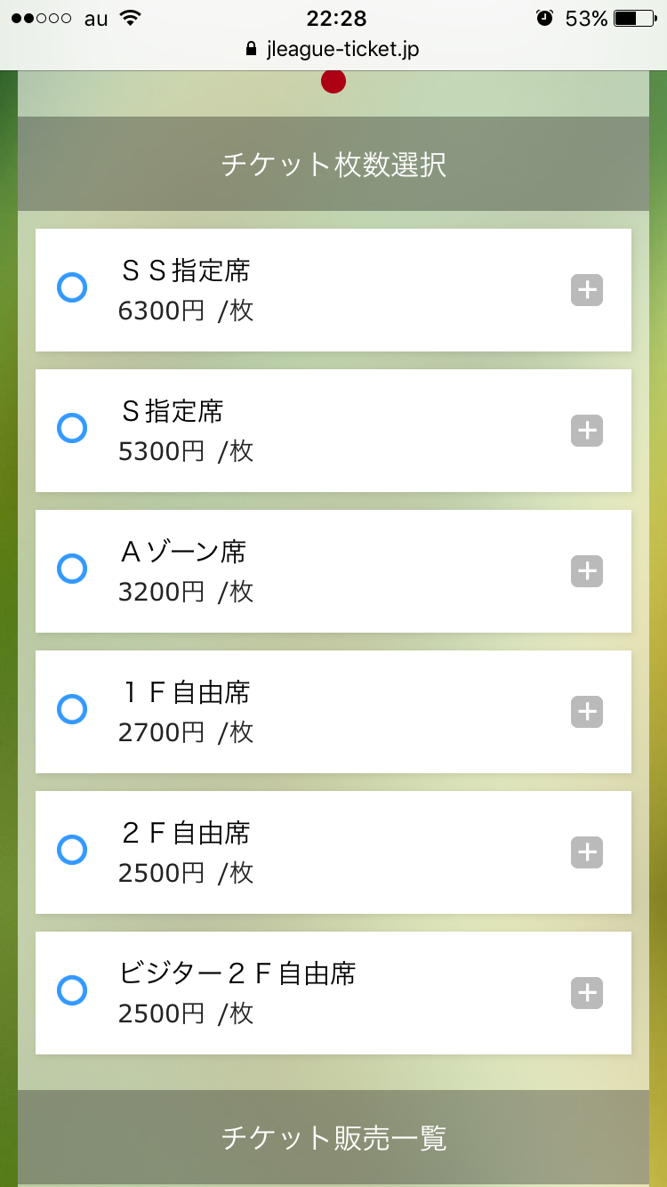The image size is (667, 1187).
Task: Select the ＳＳ指定席 radio button
Action: (x=72, y=287)
